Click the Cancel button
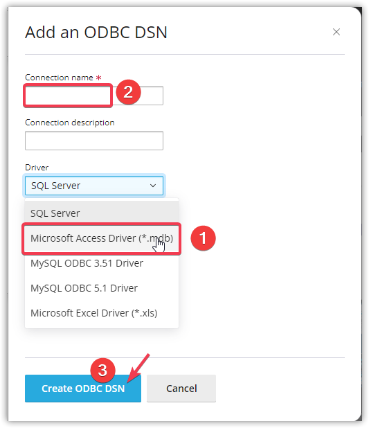Viewport: 369px width, 428px height. tap(181, 388)
